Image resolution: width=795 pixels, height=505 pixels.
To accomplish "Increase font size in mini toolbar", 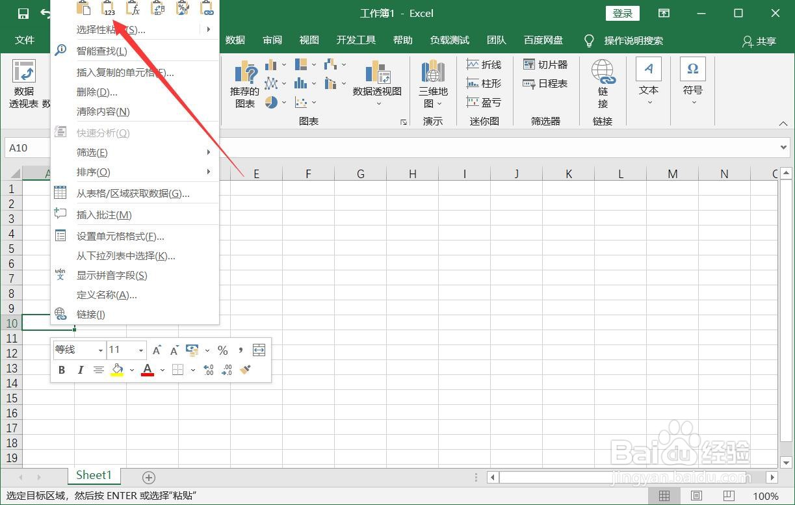I will coord(157,350).
